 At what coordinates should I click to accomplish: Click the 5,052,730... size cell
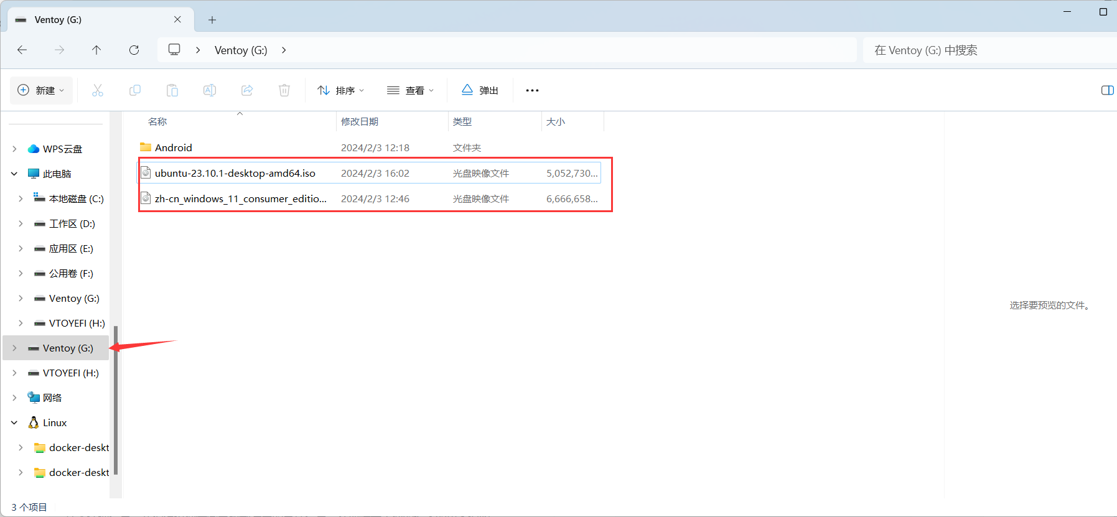[572, 173]
